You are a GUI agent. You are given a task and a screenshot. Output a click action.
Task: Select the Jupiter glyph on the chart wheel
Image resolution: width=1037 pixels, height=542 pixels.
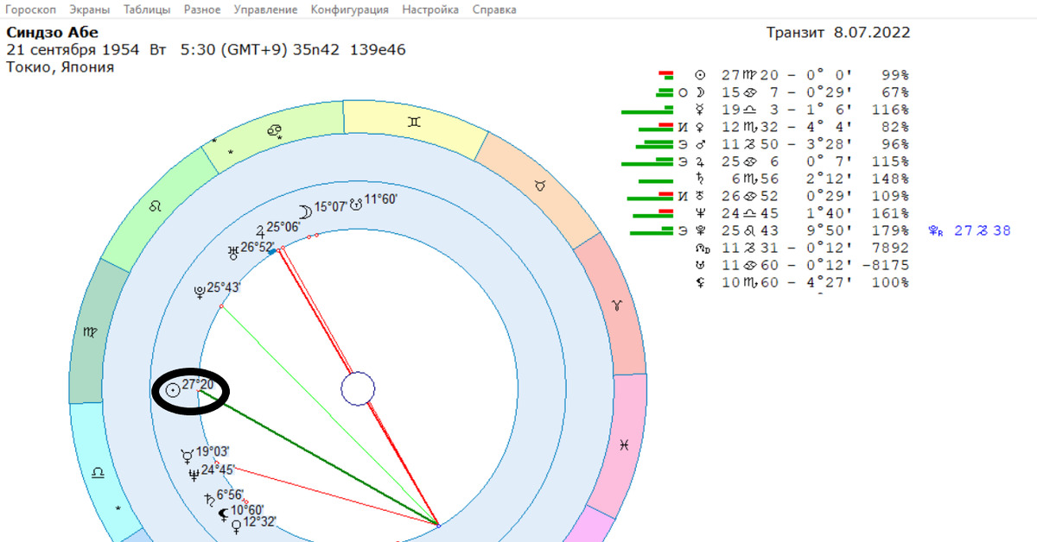click(x=260, y=230)
